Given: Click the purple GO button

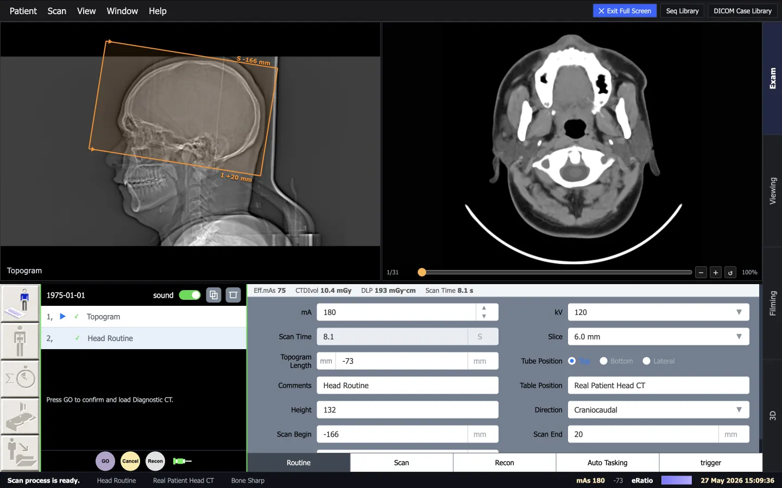Looking at the screenshot, I should [x=105, y=461].
